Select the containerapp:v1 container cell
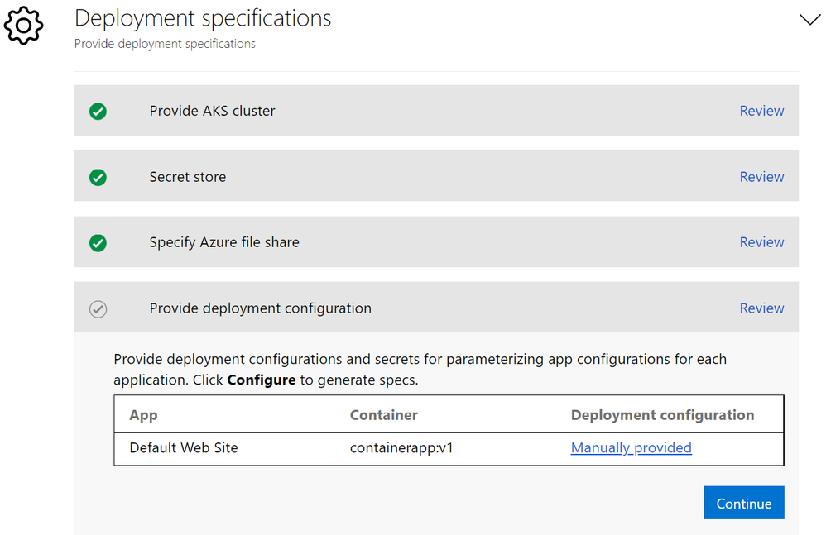 pyautogui.click(x=402, y=448)
